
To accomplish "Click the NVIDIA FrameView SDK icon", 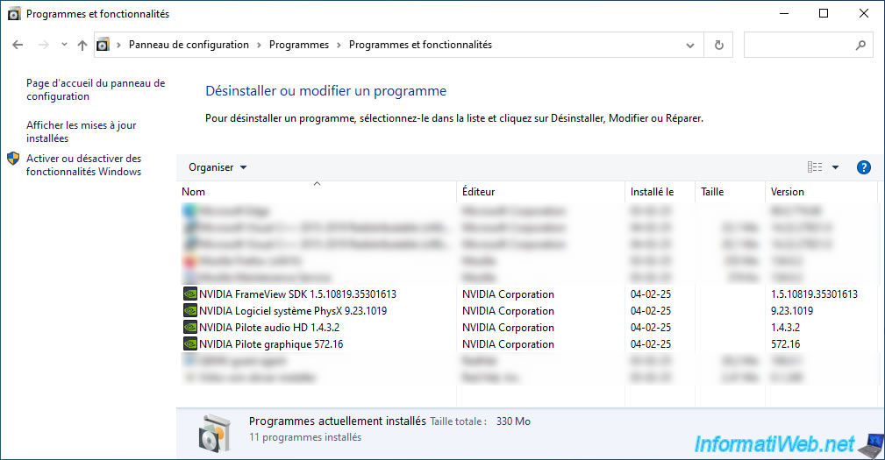I will pos(190,294).
